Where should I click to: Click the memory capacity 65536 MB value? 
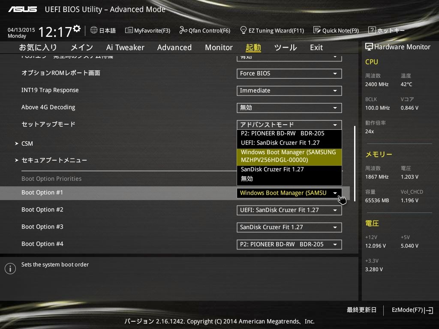coord(377,200)
